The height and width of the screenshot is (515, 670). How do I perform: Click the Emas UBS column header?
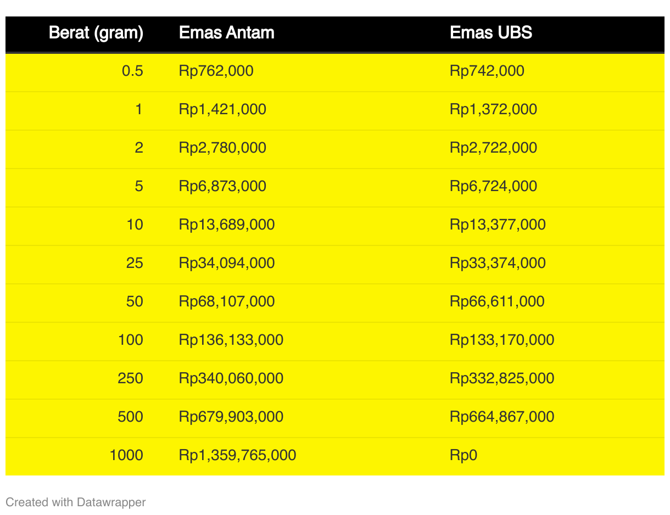[x=491, y=33]
